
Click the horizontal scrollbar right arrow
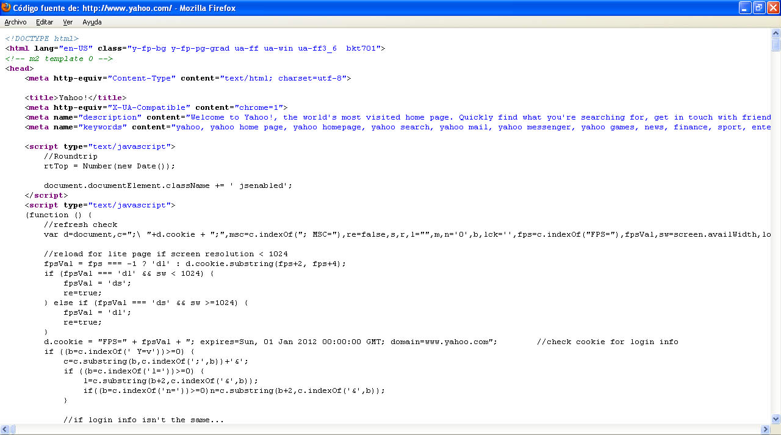tap(766, 430)
